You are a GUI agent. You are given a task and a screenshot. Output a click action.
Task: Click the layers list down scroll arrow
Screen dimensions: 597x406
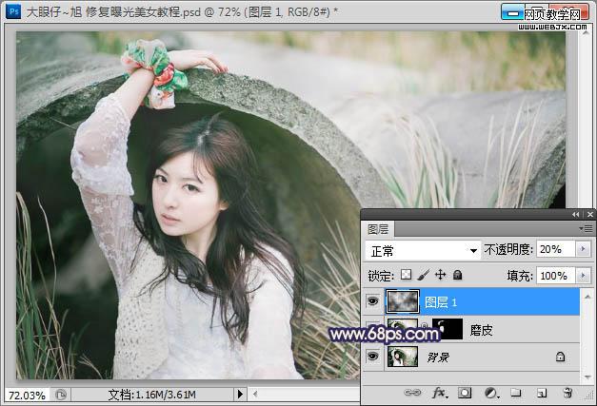(587, 377)
